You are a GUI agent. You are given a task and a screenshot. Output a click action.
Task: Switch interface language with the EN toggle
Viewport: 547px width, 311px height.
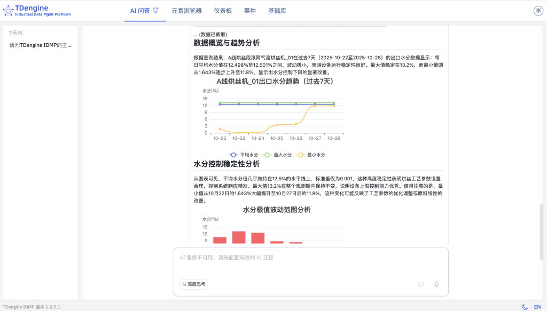538,307
